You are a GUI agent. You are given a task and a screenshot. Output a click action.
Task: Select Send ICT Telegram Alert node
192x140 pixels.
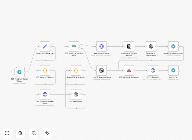click(173, 47)
